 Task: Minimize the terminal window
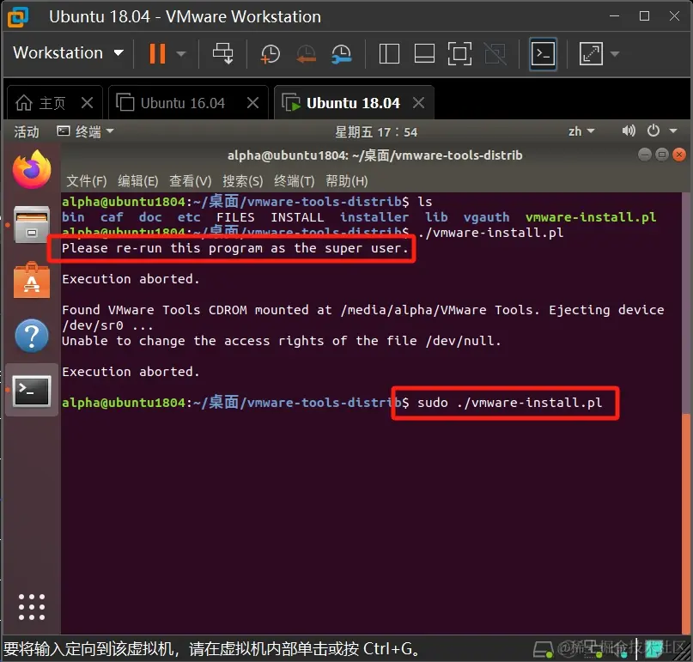coord(645,155)
